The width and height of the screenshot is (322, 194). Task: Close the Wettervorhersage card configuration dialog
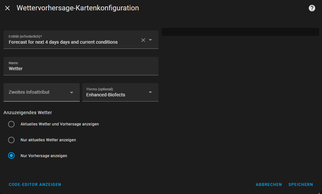point(7,8)
